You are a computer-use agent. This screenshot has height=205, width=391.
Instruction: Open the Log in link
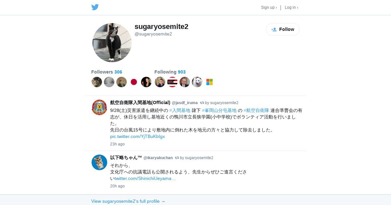[291, 7]
